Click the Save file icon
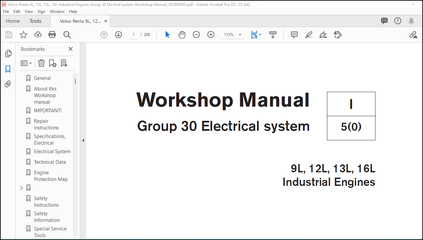423x240 pixels. (9, 35)
